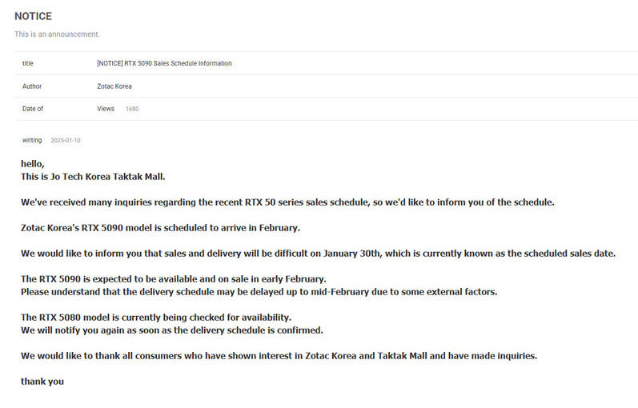Click the 'hello,' greeting line
This screenshot has width=638, height=408.
click(x=33, y=164)
